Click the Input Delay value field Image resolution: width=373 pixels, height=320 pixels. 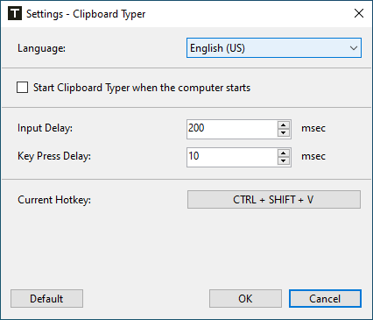pyautogui.click(x=232, y=129)
